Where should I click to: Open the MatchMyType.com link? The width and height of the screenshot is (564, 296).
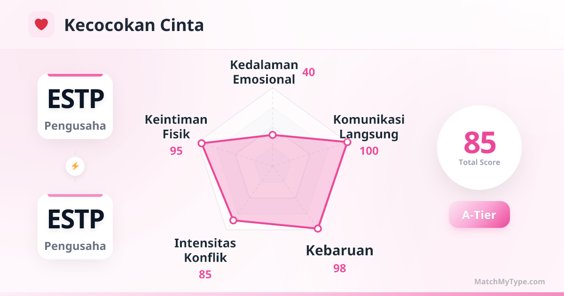(509, 282)
